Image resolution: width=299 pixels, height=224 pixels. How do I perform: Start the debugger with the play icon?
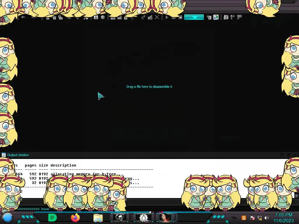(x=167, y=17)
